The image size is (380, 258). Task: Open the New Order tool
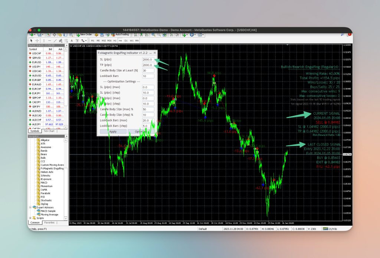pos(85,35)
